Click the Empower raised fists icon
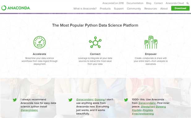The width and height of the screenshot is (191, 118). coord(151,42)
